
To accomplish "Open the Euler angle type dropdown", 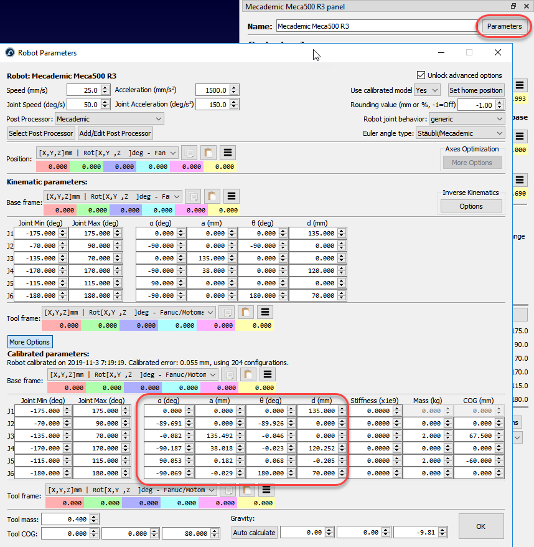I will [461, 133].
